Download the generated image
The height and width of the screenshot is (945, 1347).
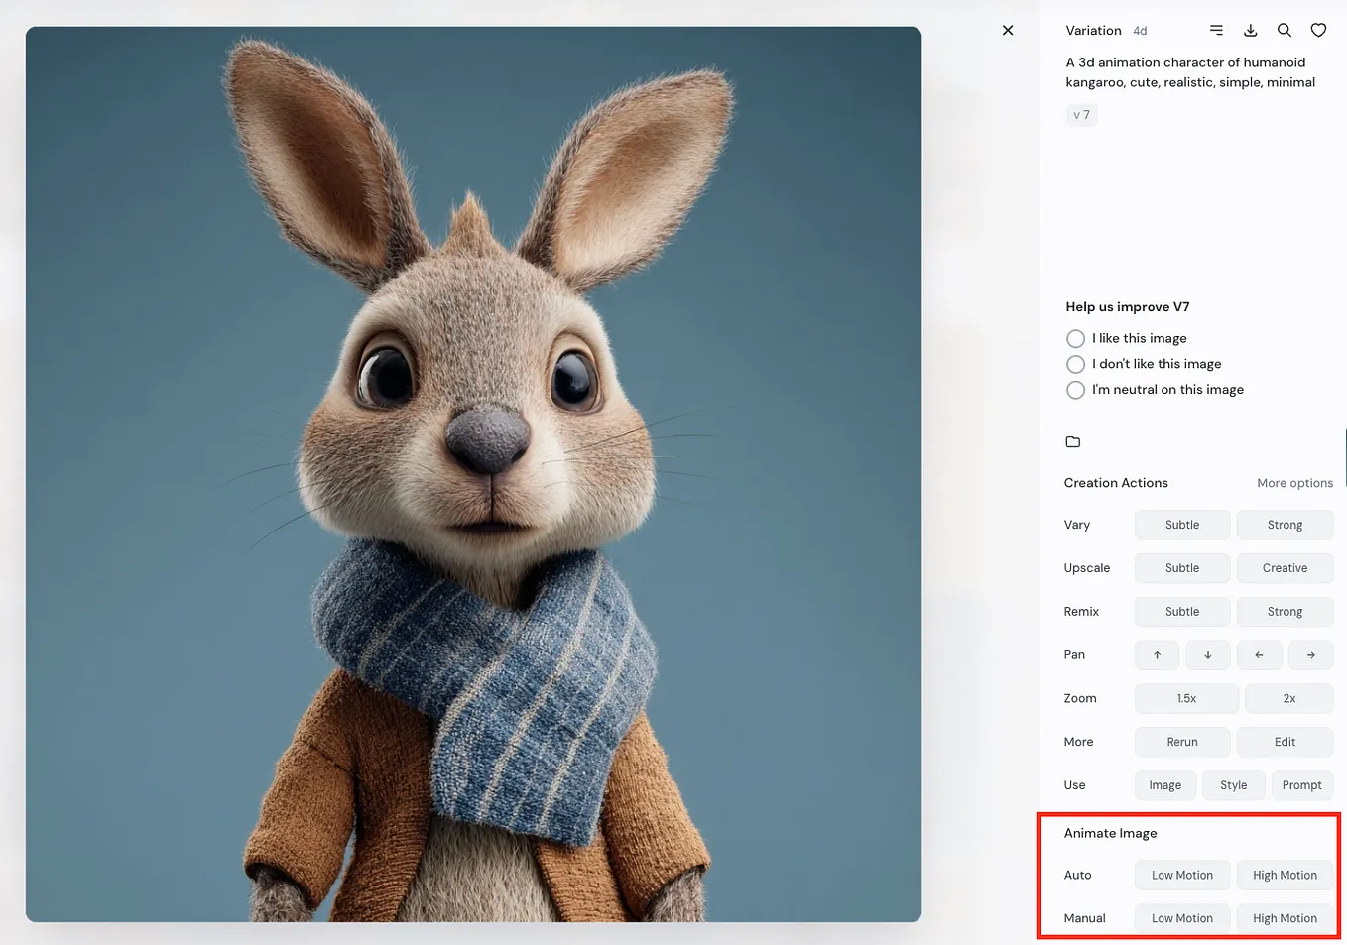click(1250, 30)
